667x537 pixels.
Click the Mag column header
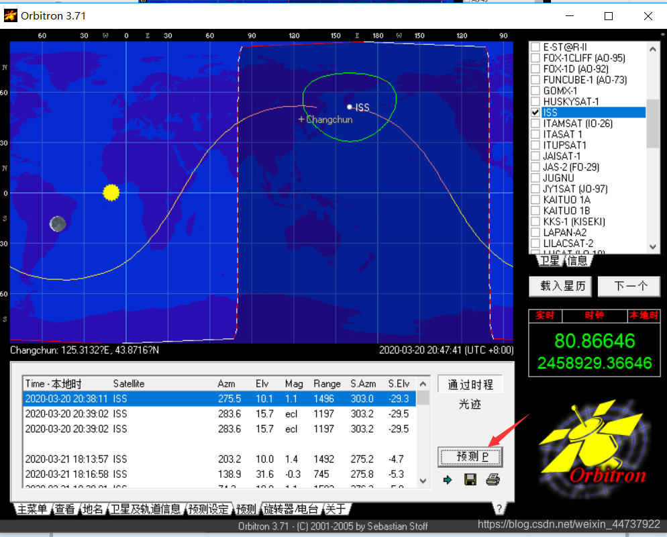[x=294, y=384]
